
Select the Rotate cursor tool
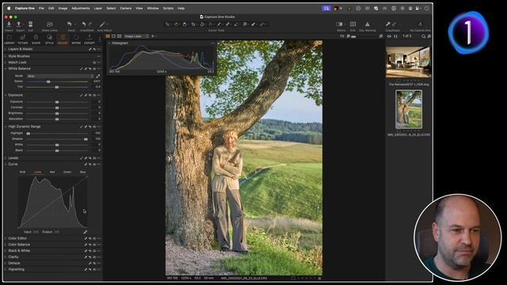[202, 24]
